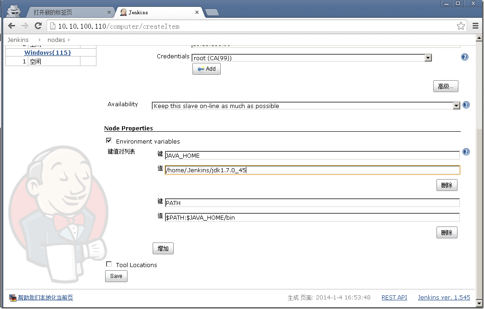Save the node configuration

point(116,276)
